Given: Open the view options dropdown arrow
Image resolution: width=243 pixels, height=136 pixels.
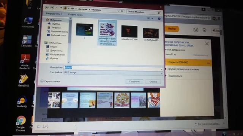Looking at the screenshot, I should pyautogui.click(x=152, y=19).
